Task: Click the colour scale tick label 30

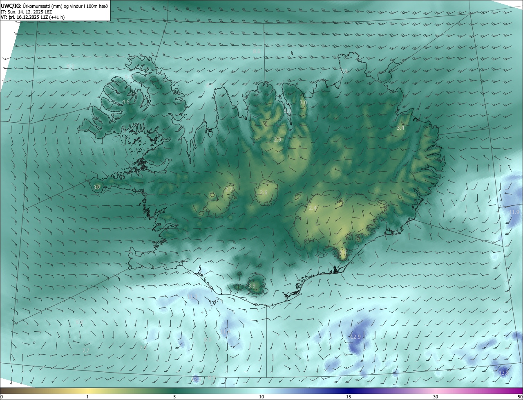Action: tap(436, 397)
